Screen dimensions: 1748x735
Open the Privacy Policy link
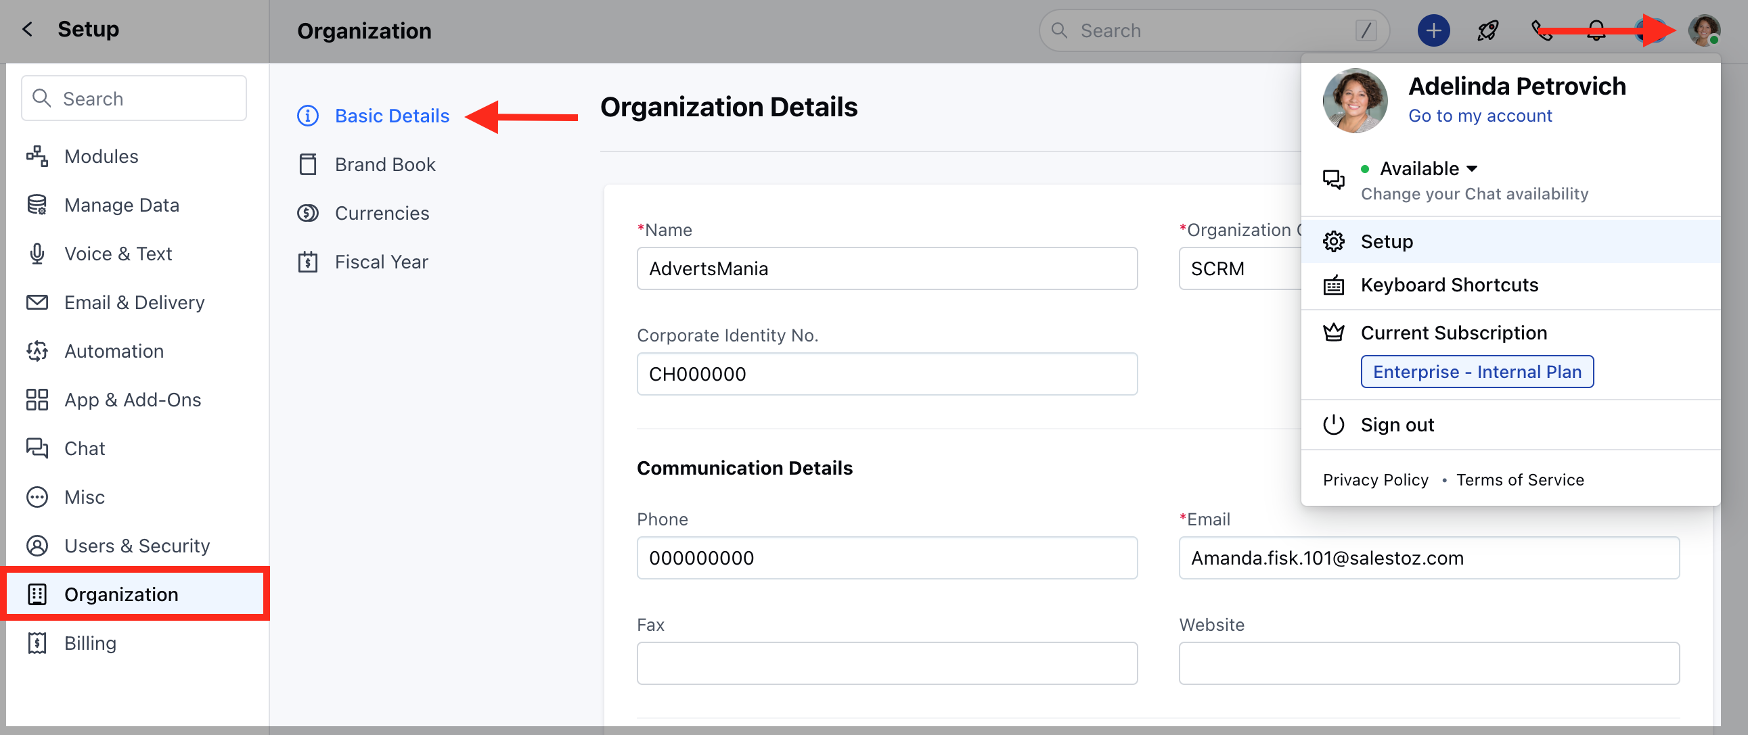(x=1375, y=480)
